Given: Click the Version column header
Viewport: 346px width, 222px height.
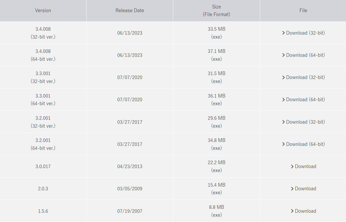Looking at the screenshot, I should 43,11.
